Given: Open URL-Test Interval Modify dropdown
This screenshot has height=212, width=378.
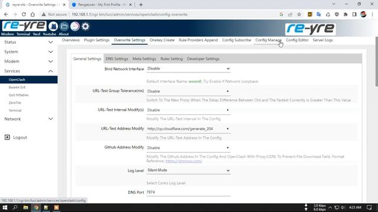Looking at the screenshot, I should coord(188,110).
